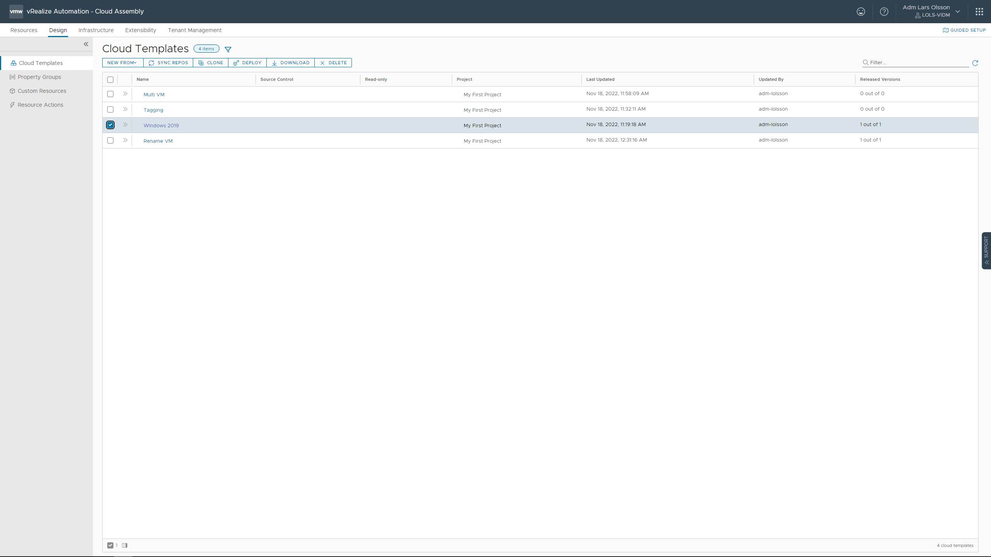Click the selected-count checkbox icon in footer
The width and height of the screenshot is (991, 557).
coord(110,545)
